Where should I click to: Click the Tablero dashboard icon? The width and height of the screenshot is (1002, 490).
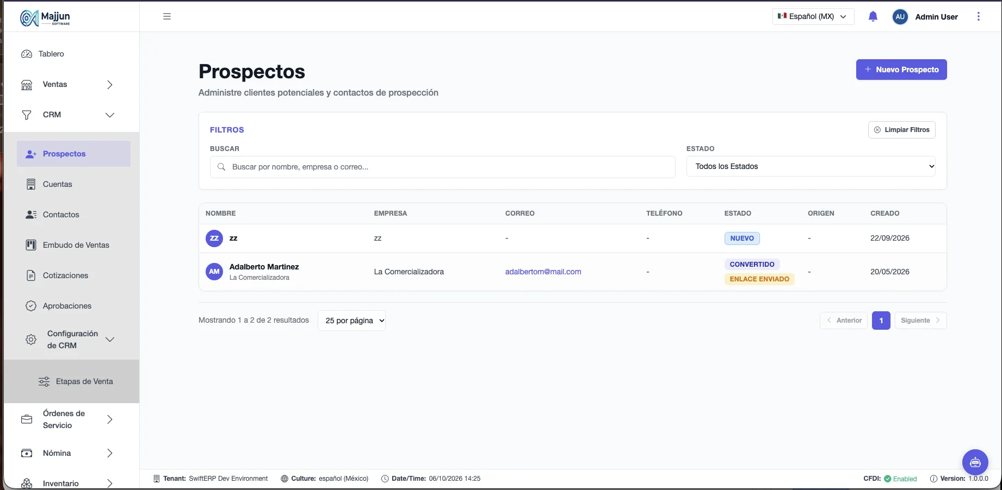tap(27, 54)
